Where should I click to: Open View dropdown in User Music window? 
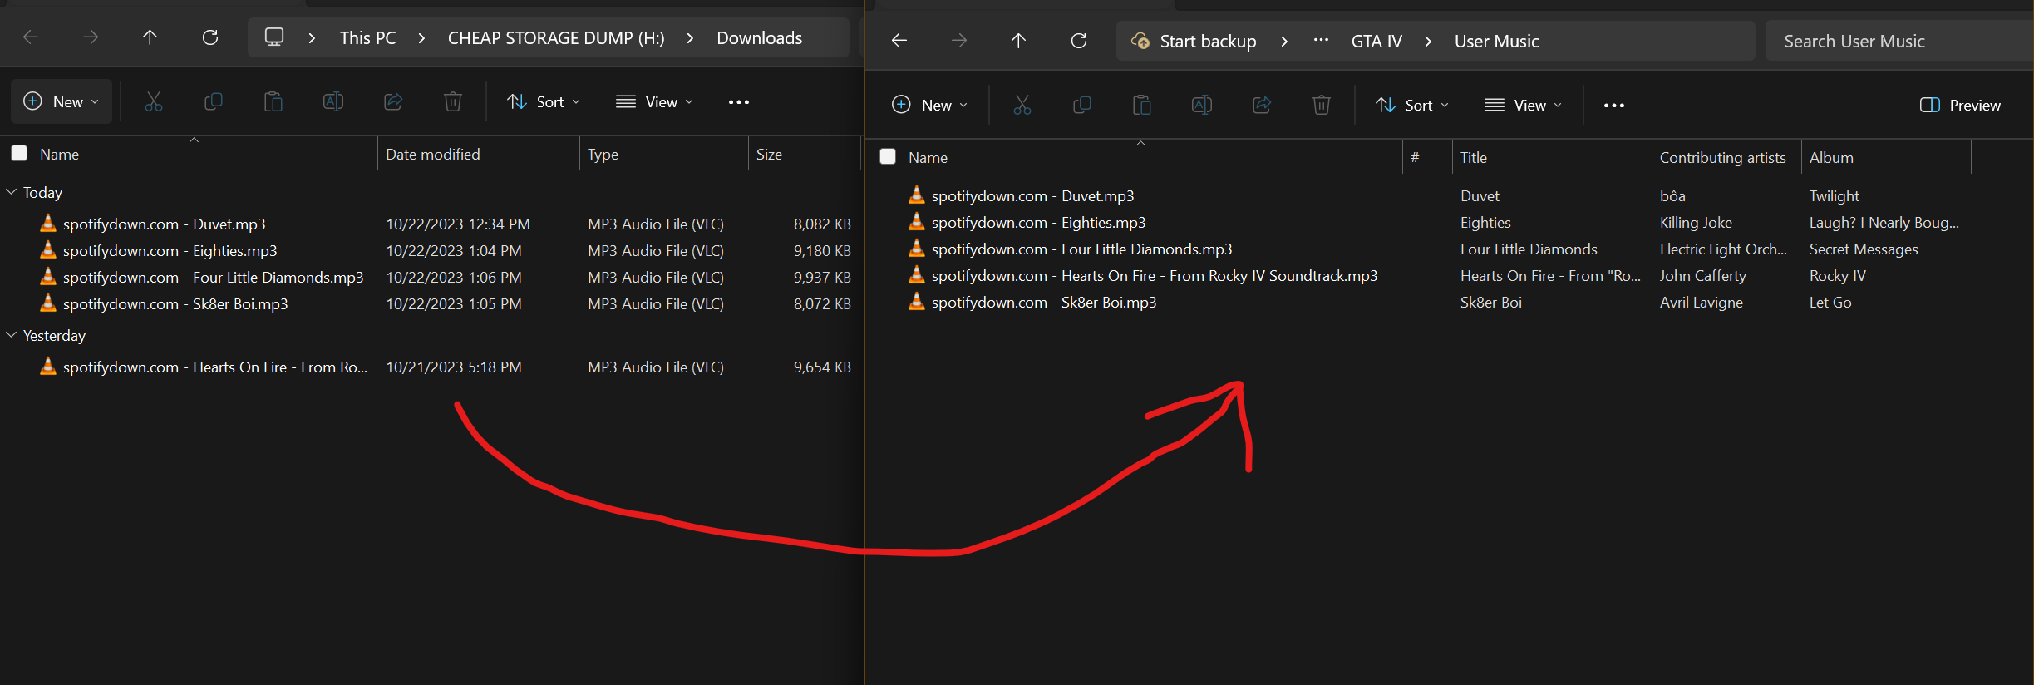(1523, 105)
